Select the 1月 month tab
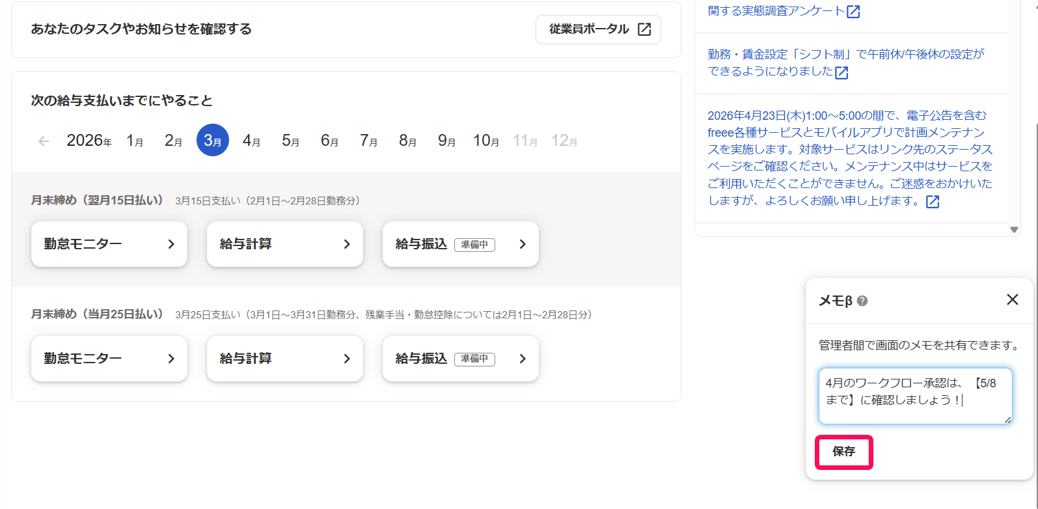The image size is (1038, 509). [x=135, y=141]
